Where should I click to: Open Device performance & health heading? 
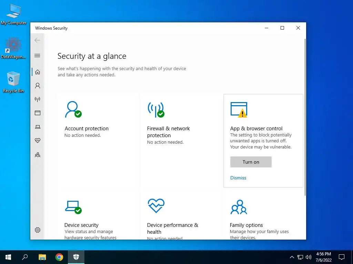(x=173, y=228)
